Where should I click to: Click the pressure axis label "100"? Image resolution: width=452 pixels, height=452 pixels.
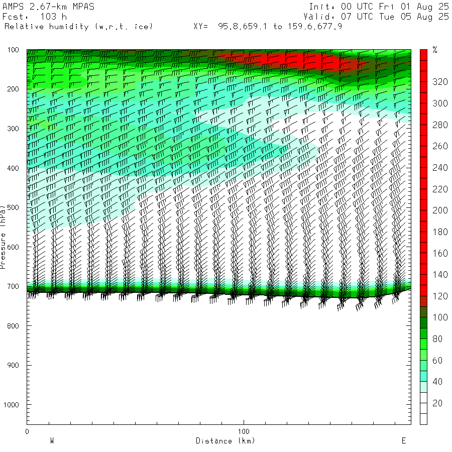point(13,50)
